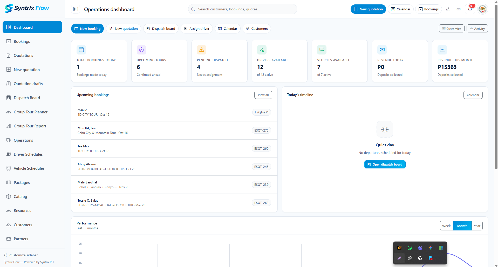This screenshot has width=498, height=267.
Task: Open booking badge ESQT-275
Action: 261,131
